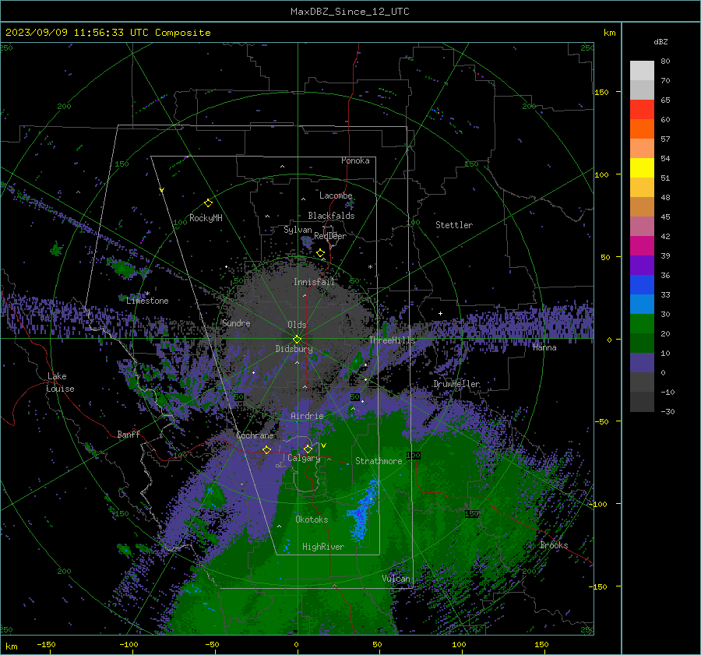Select the yellow 51-54 dBZ legend swatch
This screenshot has height=655, width=701.
pyautogui.click(x=642, y=168)
